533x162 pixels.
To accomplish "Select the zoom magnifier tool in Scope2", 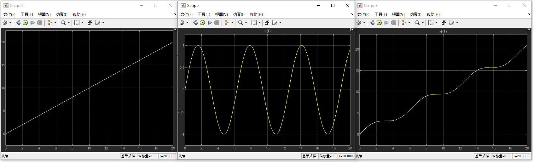I will point(63,23).
